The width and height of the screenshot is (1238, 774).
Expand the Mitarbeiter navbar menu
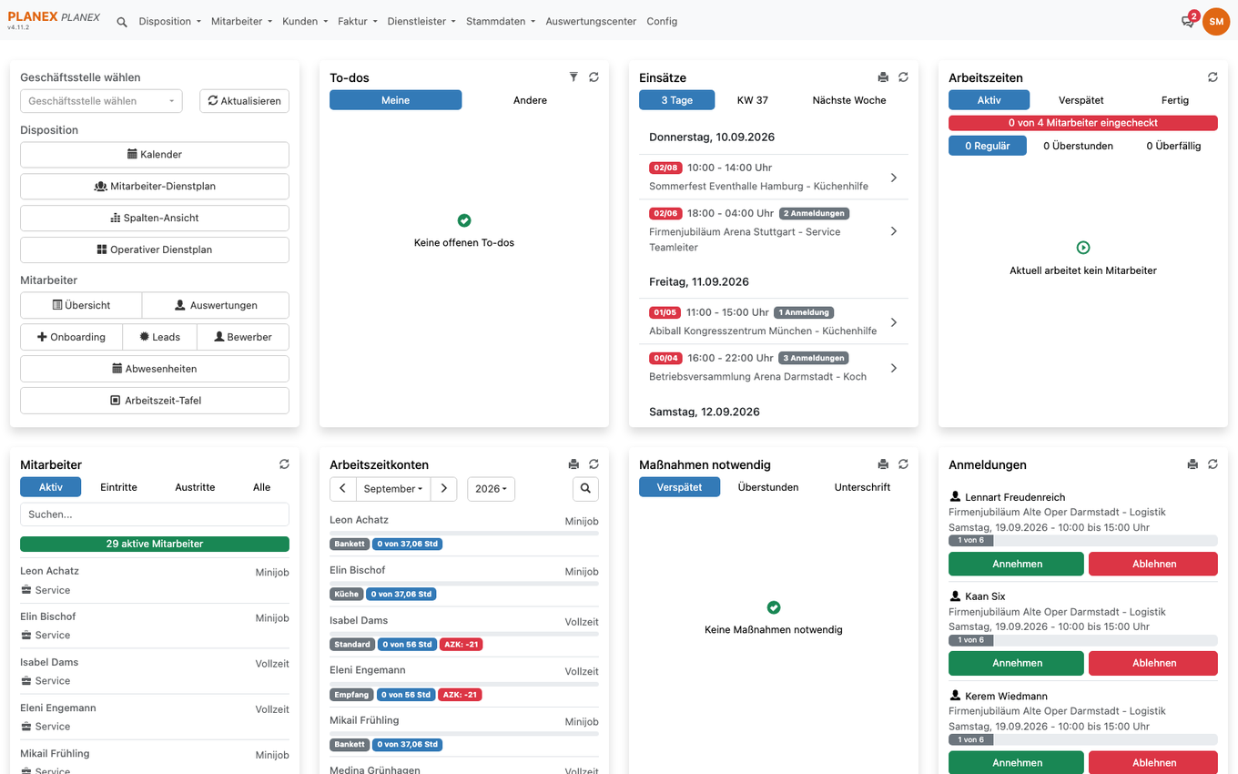(241, 22)
